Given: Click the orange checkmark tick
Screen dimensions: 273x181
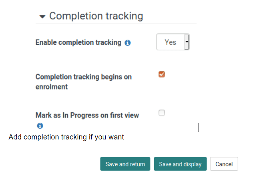Looking at the screenshot, I should click(162, 74).
